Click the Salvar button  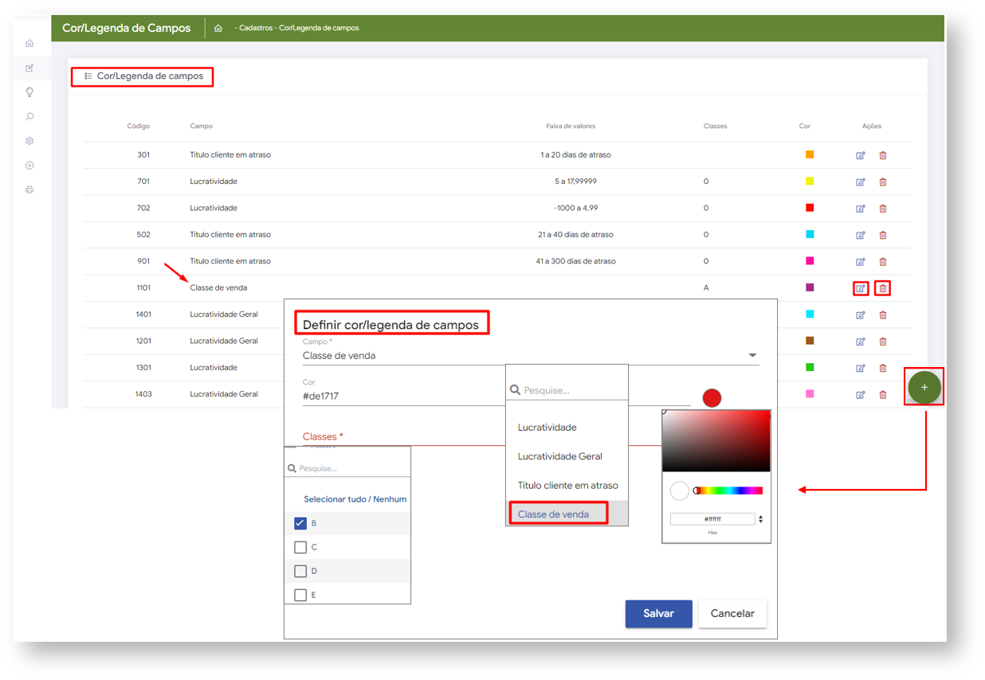pos(658,614)
